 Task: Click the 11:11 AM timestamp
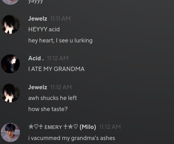60,19
